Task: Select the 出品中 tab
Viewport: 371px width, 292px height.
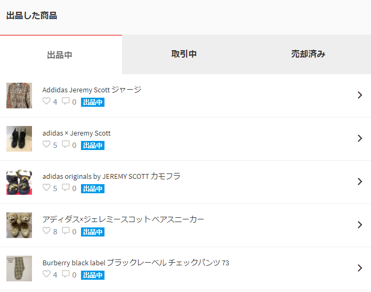Action: tap(60, 55)
